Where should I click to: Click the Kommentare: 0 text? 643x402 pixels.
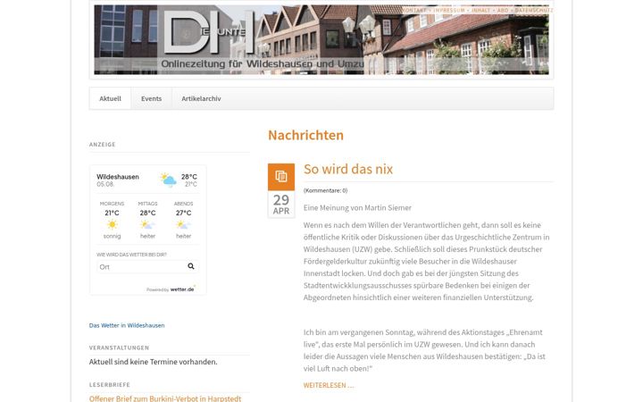(326, 190)
